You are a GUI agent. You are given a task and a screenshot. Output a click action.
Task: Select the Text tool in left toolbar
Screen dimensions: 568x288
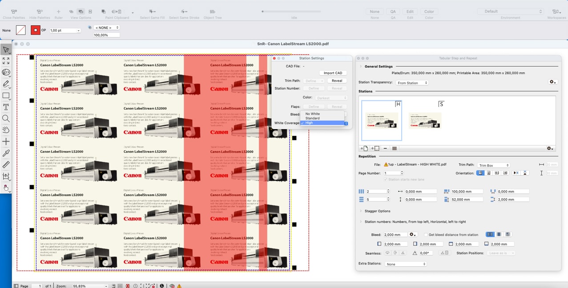pos(6,107)
